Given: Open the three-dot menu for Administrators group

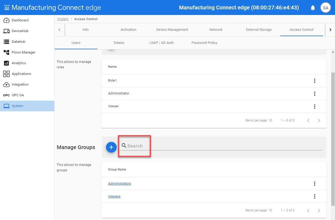Looking at the screenshot, I should pos(315,184).
